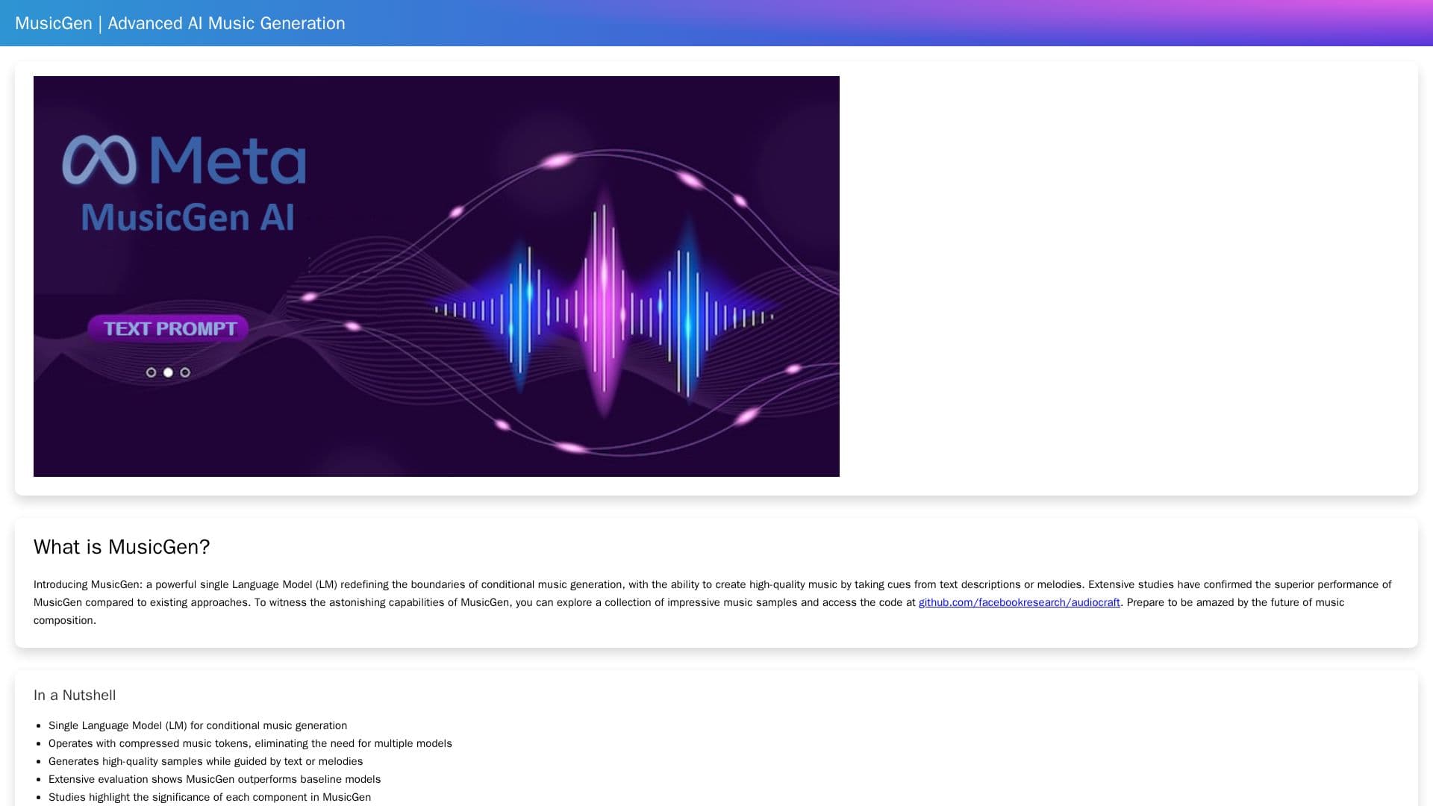Click bullet "Generates high-quality samples while guided"

[x=205, y=761]
